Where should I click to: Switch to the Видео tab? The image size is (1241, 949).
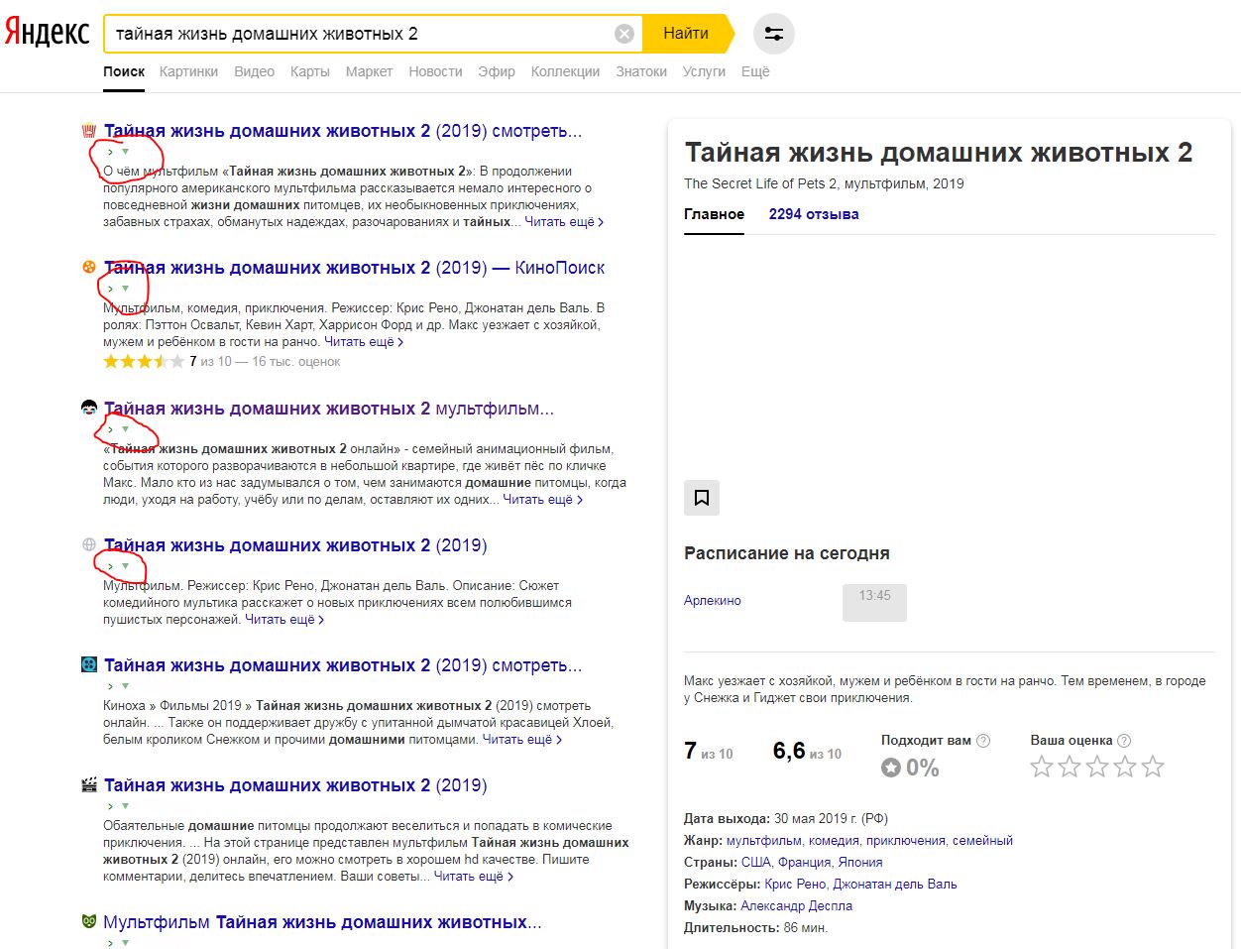pos(254,71)
